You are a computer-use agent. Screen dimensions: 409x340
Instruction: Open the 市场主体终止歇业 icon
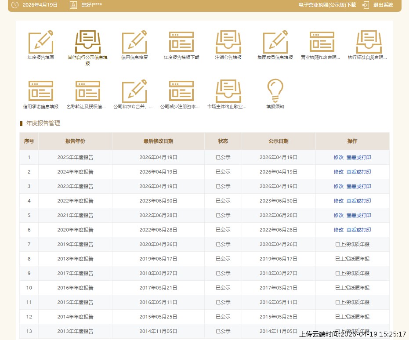(x=228, y=91)
